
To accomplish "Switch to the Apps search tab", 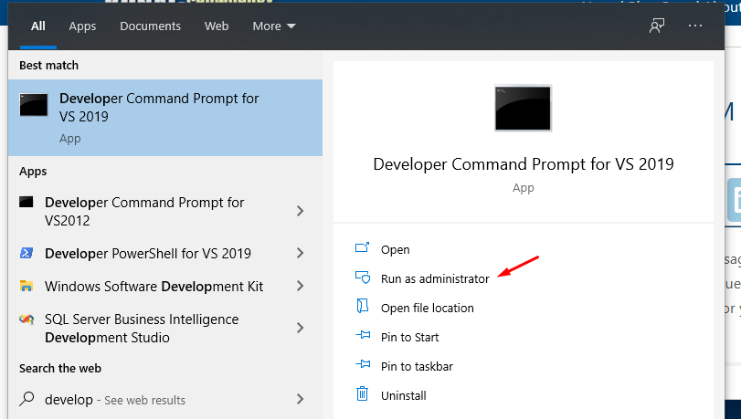I will pyautogui.click(x=82, y=26).
